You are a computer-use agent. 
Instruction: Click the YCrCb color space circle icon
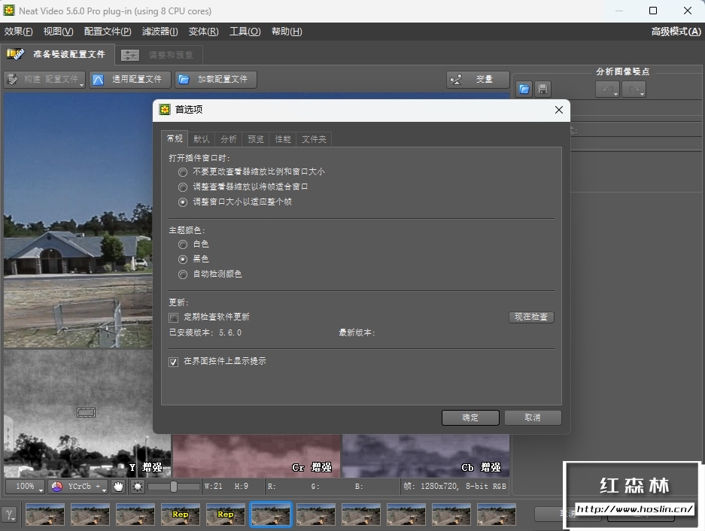[x=57, y=487]
